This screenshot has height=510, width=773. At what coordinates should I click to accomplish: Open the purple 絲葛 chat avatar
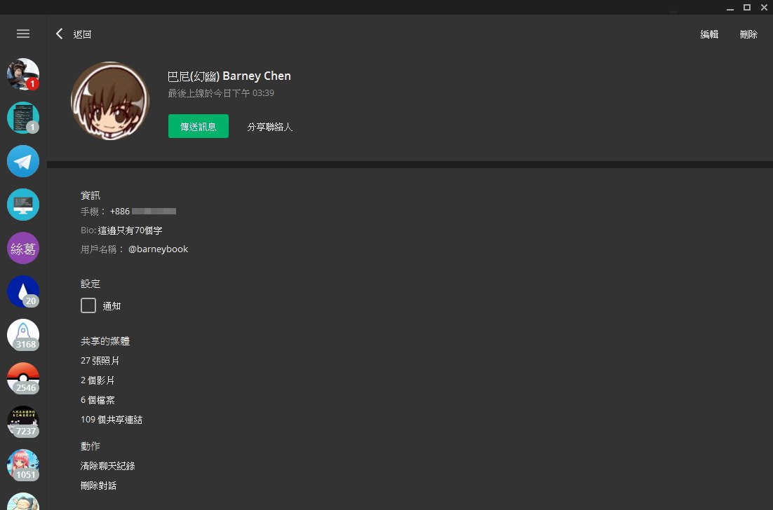point(23,248)
